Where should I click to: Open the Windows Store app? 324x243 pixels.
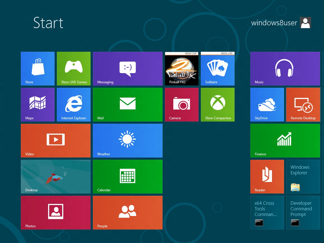[37, 68]
